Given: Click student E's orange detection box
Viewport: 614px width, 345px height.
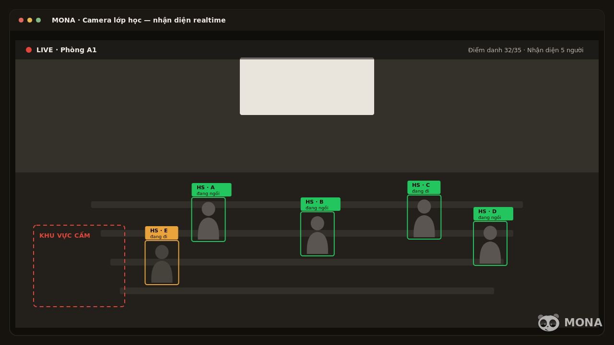Looking at the screenshot, I should tap(162, 263).
